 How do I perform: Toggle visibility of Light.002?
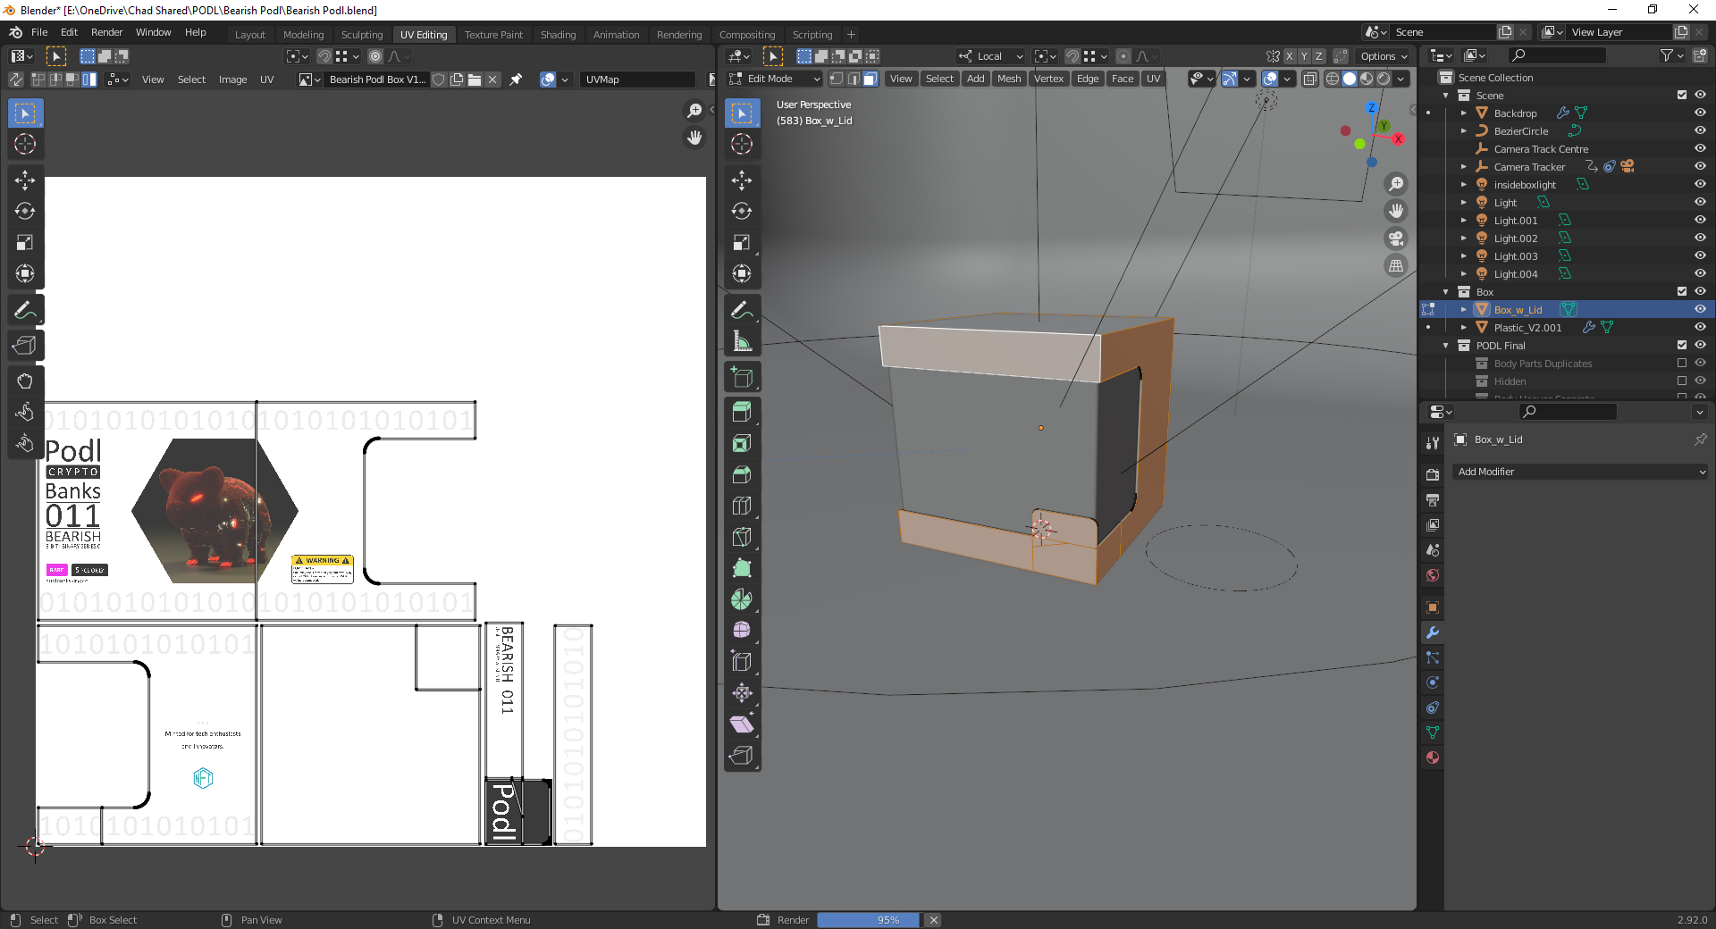(x=1700, y=238)
